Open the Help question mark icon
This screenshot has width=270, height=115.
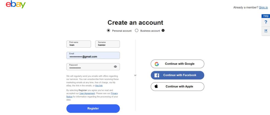266,22
